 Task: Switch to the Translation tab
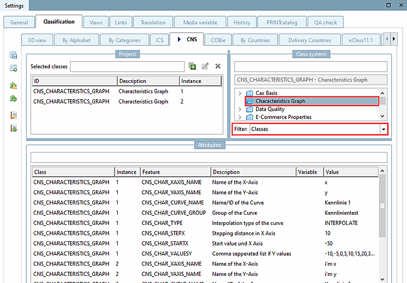pyautogui.click(x=152, y=22)
